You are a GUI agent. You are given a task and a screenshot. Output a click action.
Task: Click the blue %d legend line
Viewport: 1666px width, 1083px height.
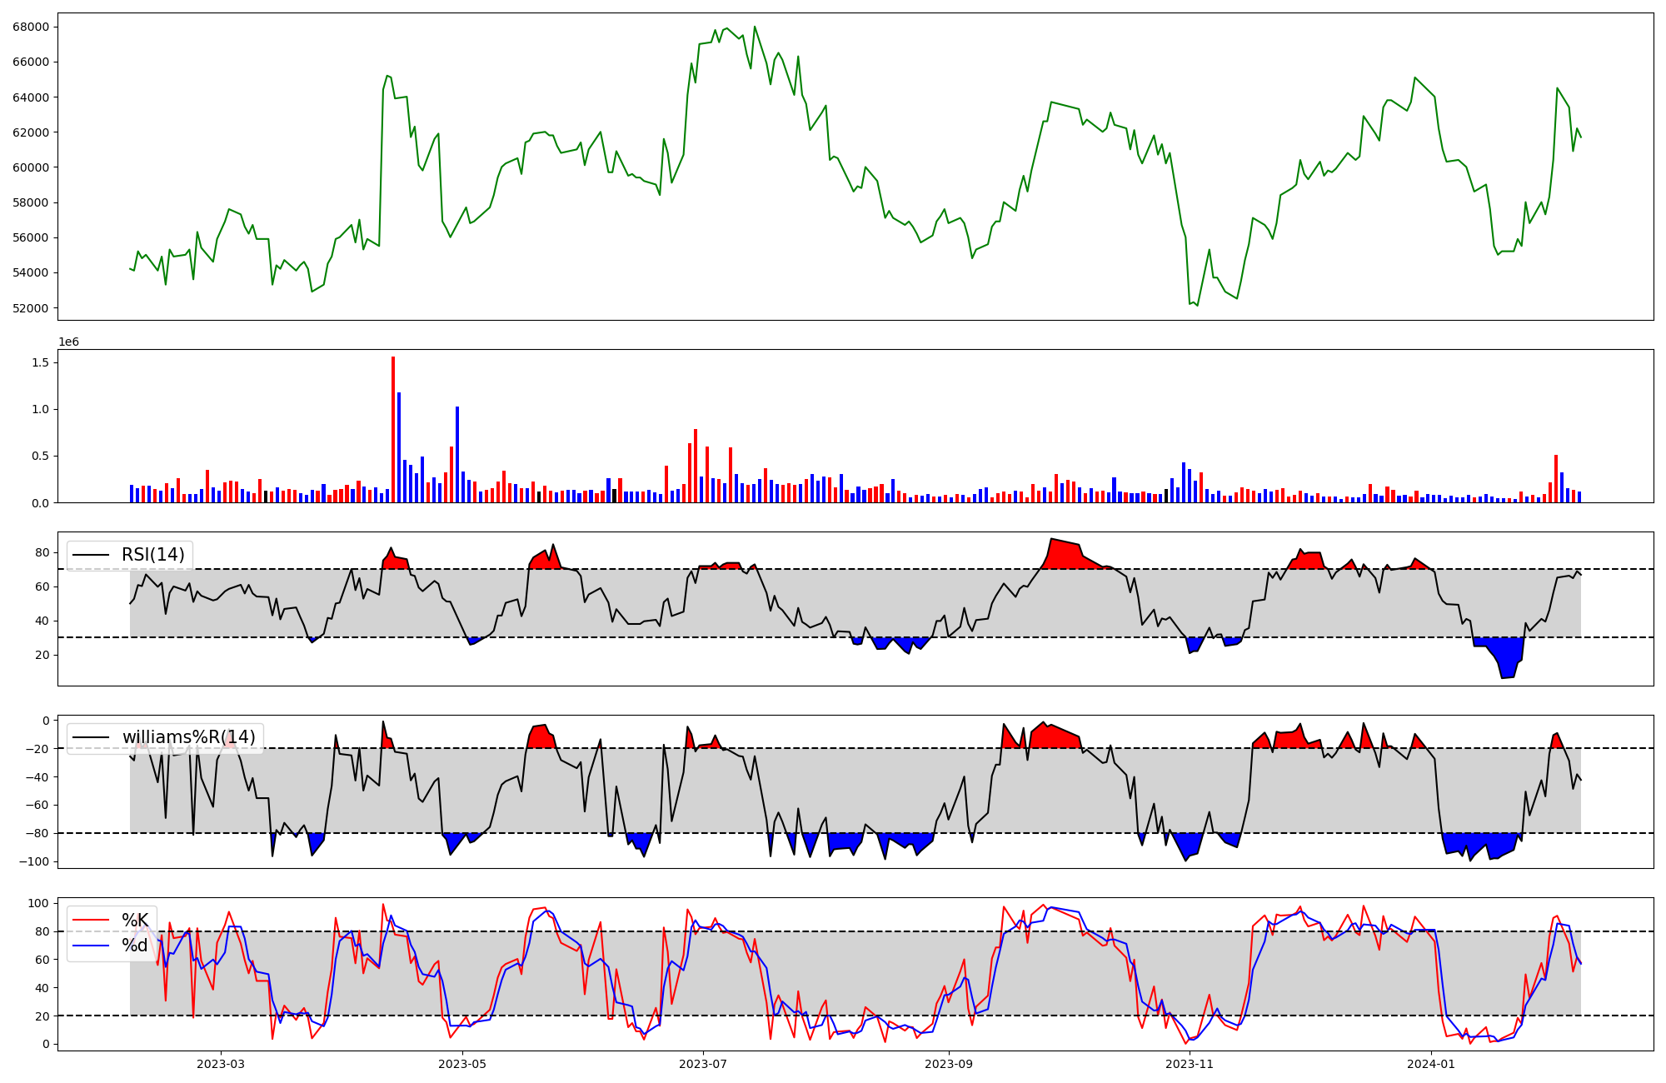pos(91,946)
